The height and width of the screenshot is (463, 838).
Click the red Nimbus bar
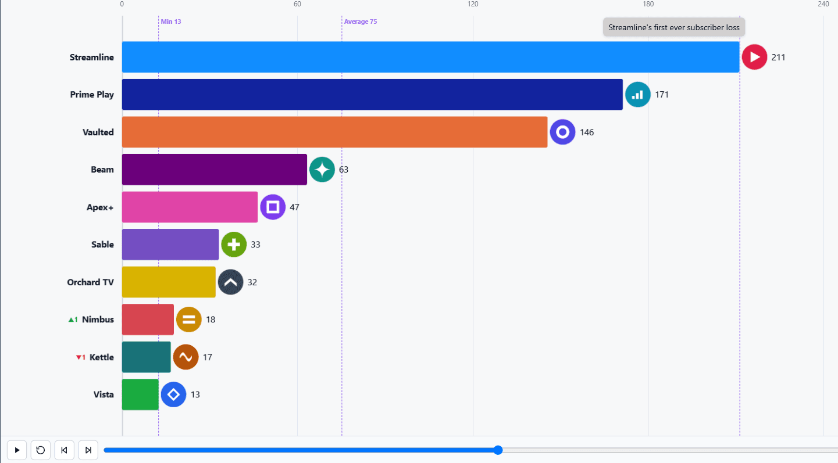(x=148, y=320)
